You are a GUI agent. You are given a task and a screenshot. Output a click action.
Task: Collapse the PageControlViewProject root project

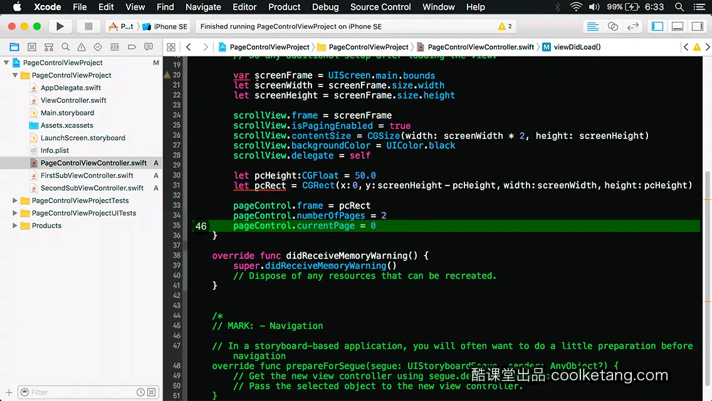[6, 63]
